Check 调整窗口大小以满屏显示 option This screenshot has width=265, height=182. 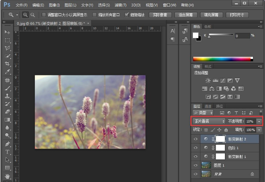(44, 15)
